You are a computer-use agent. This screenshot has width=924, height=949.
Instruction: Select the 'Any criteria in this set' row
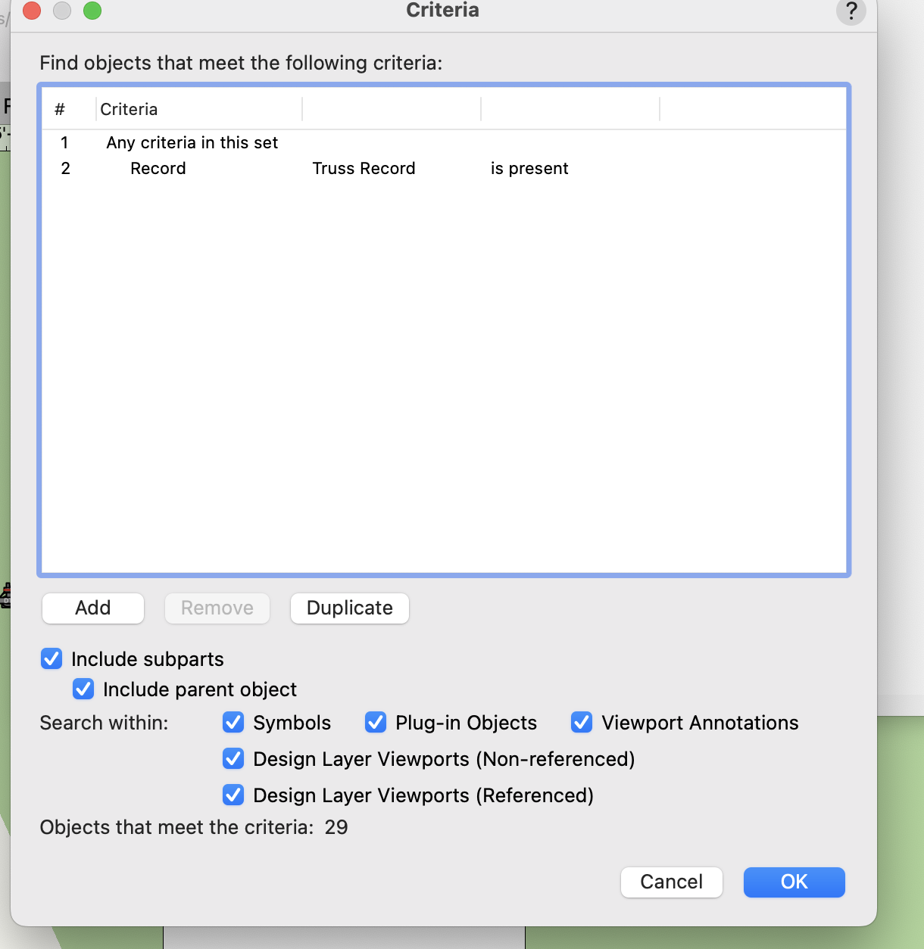pos(192,143)
